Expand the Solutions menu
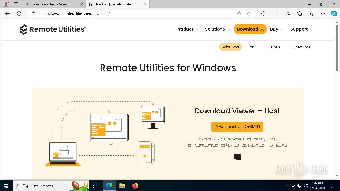 pyautogui.click(x=218, y=29)
